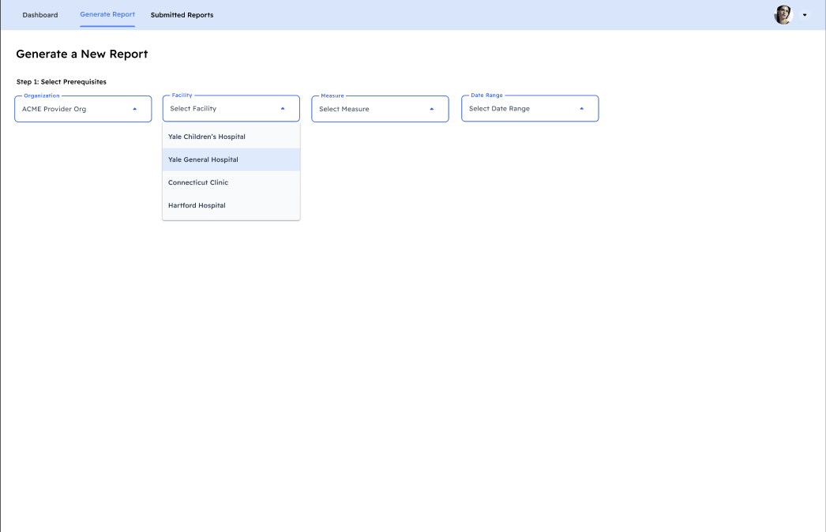
Task: Open the Select Measure combo box
Action: click(380, 108)
